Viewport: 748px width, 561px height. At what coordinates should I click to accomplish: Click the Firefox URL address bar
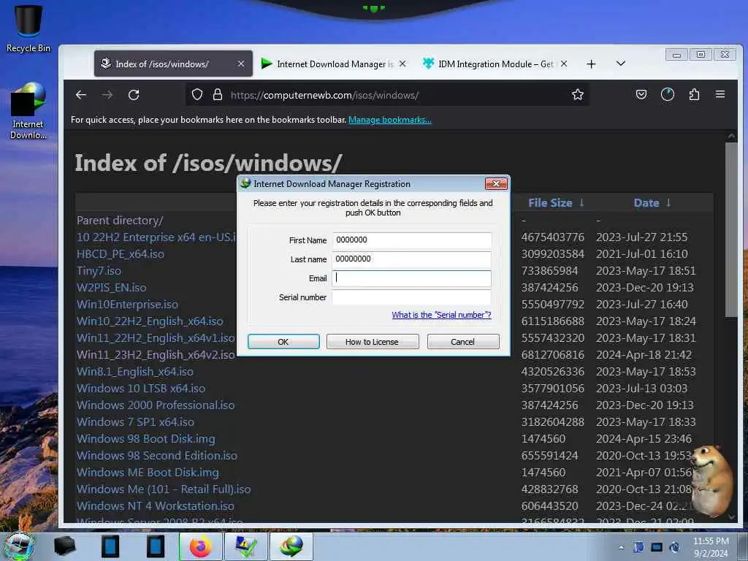click(x=386, y=95)
